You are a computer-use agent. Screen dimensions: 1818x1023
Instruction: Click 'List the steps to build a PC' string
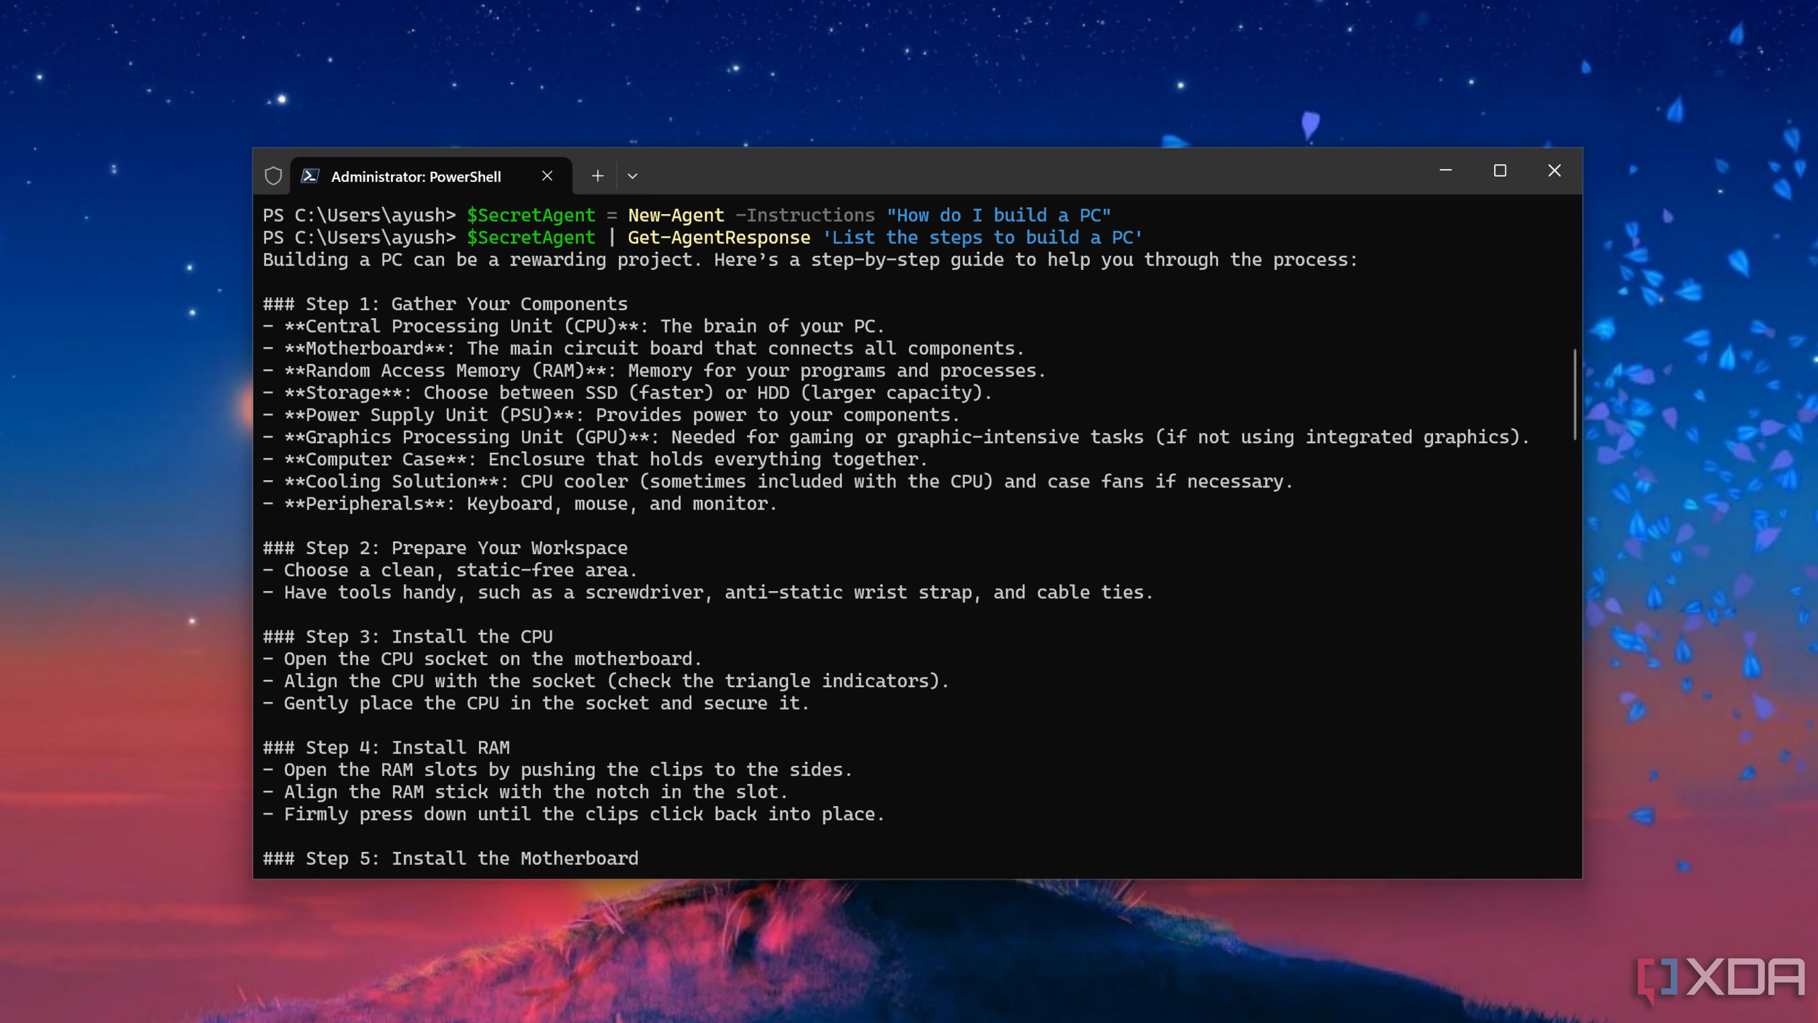982,238
